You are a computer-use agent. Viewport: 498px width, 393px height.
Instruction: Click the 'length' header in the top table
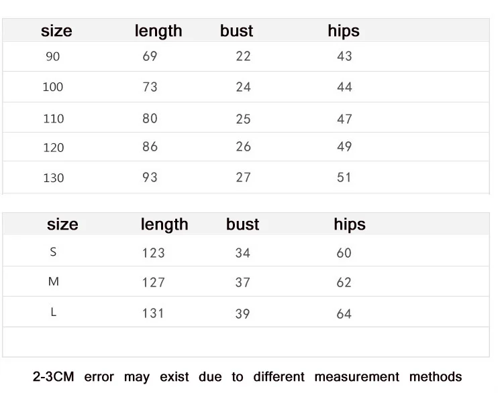[x=158, y=31]
